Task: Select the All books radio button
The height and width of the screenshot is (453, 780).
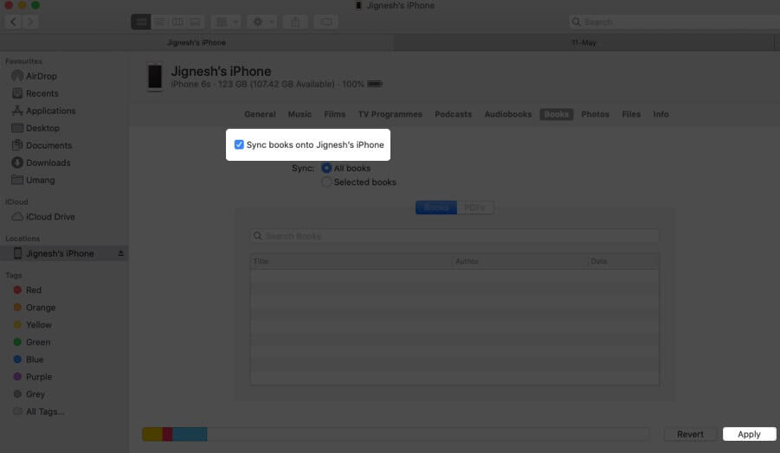Action: tap(326, 169)
